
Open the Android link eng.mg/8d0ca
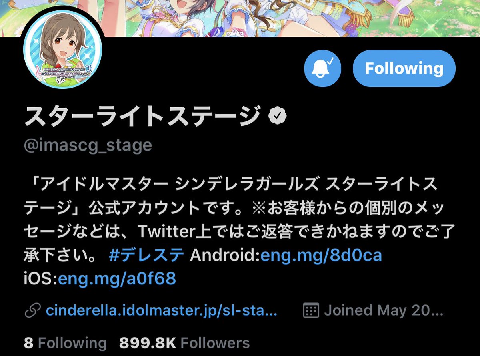321,255
